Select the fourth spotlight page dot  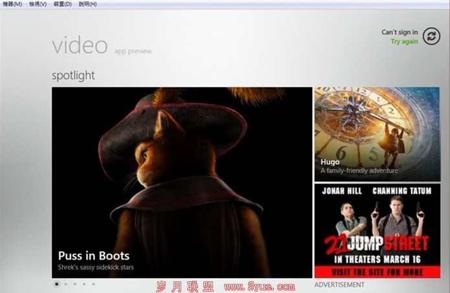(x=84, y=284)
